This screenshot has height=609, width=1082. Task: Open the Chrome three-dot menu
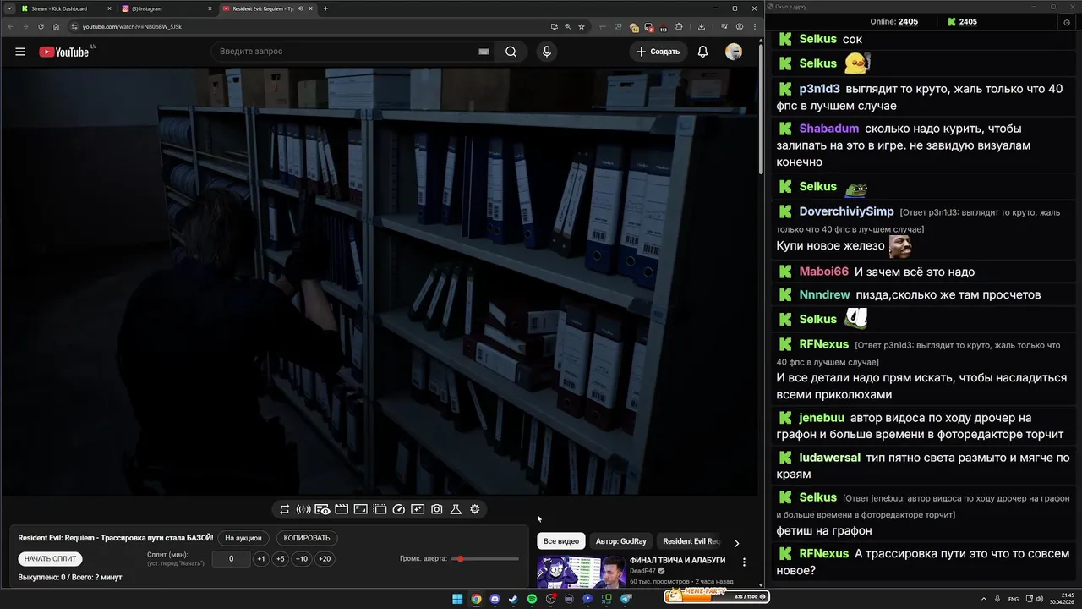coord(755,26)
